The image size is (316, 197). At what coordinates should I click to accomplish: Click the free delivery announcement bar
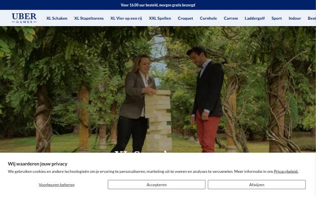point(158,5)
